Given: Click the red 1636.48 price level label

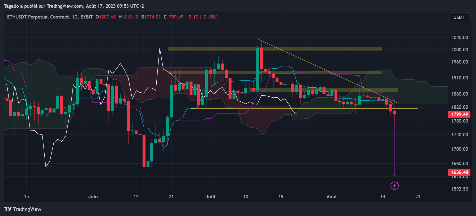Looking at the screenshot, I should point(459,172).
